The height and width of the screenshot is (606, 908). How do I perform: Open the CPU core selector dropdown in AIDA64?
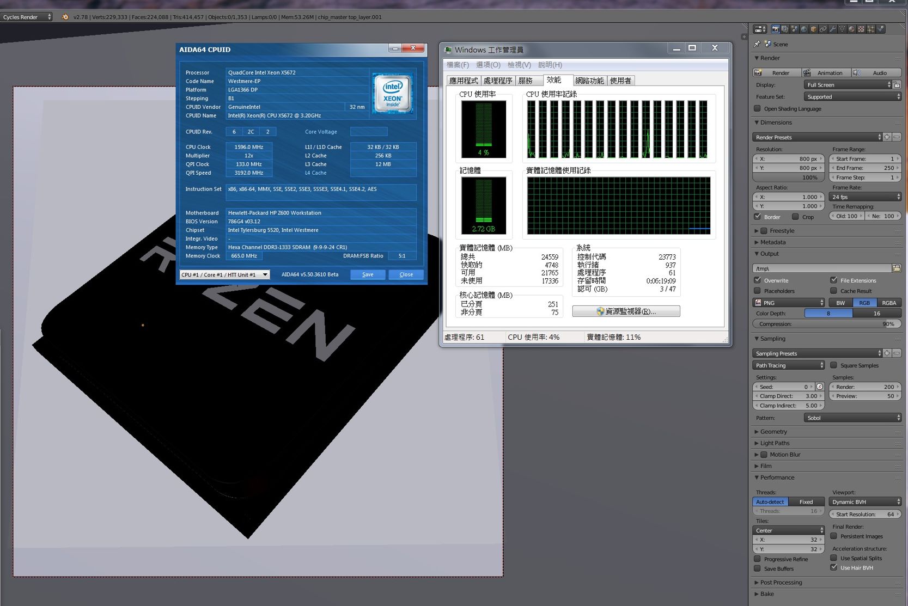click(x=224, y=274)
